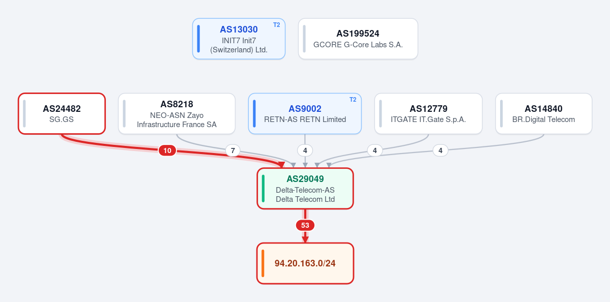This screenshot has width=610, height=302.
Task: Select the AS12779 ITGATE node
Action: click(x=428, y=113)
